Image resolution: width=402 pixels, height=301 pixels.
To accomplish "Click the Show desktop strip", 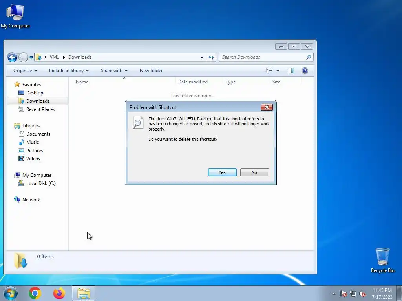I will click(399, 293).
